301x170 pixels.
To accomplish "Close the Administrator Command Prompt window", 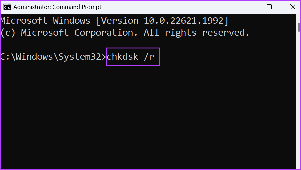I will (x=292, y=7).
